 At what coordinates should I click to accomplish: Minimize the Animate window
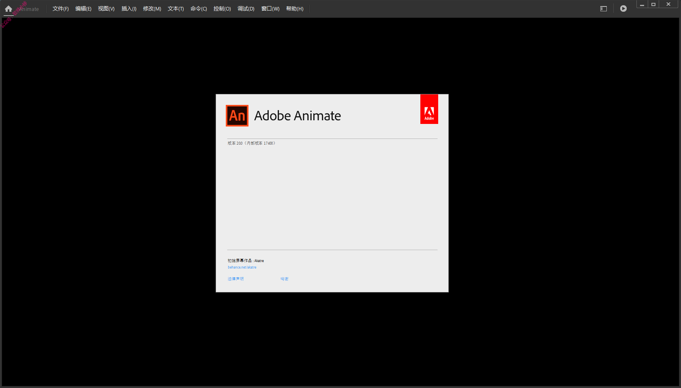[x=642, y=4]
